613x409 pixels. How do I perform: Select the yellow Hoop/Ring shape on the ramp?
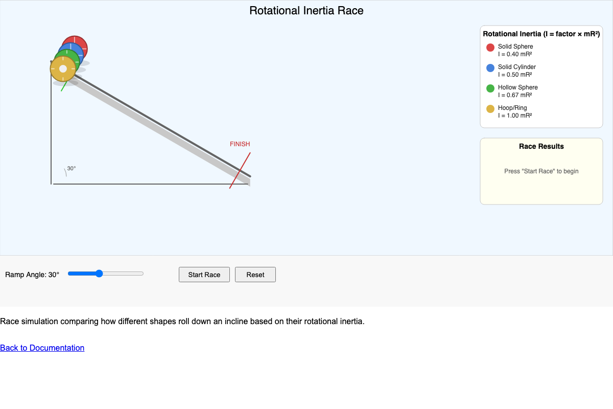[62, 68]
